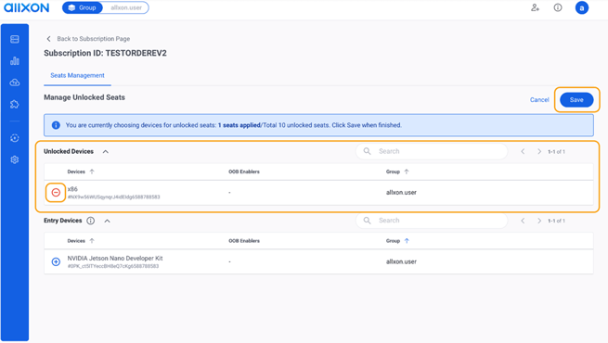Collapse the Unlocked Devices section
The image size is (608, 343).
tap(106, 152)
